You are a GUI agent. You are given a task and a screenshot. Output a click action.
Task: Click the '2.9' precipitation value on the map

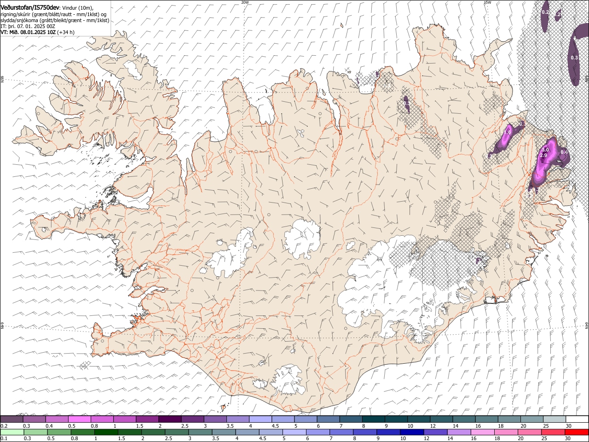[543, 156]
